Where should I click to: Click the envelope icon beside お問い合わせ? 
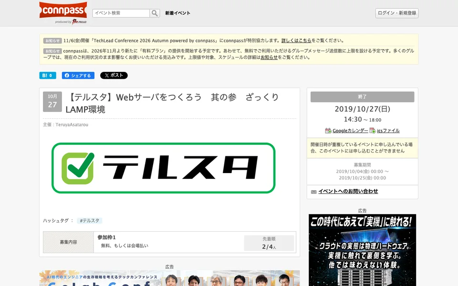(314, 192)
